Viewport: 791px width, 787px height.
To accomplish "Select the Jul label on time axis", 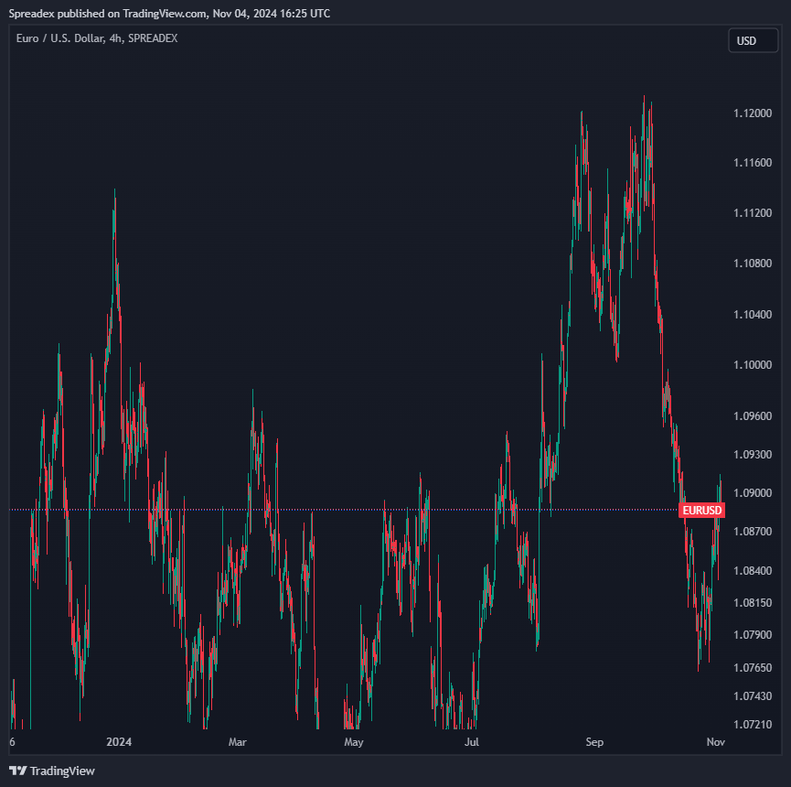I will click(x=472, y=741).
